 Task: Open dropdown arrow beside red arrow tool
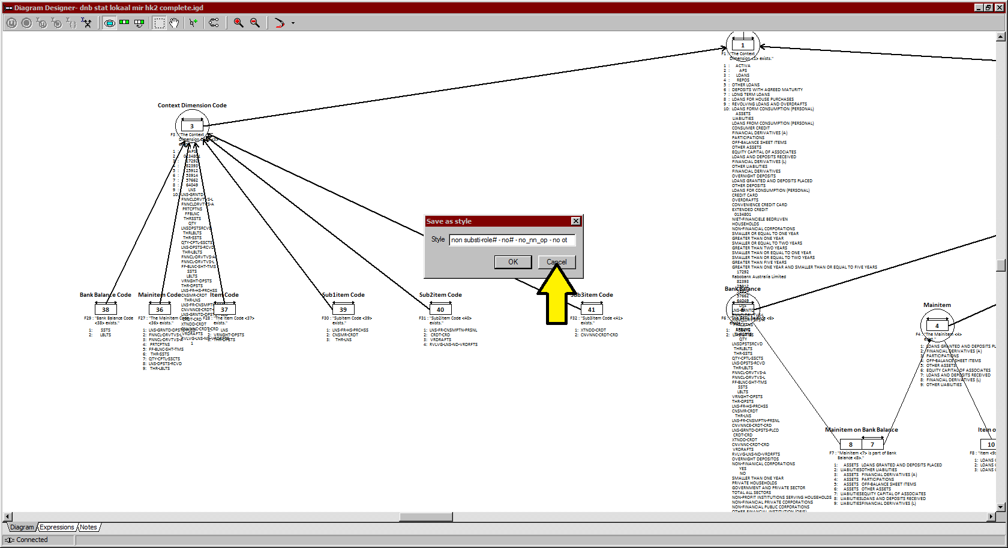[293, 23]
